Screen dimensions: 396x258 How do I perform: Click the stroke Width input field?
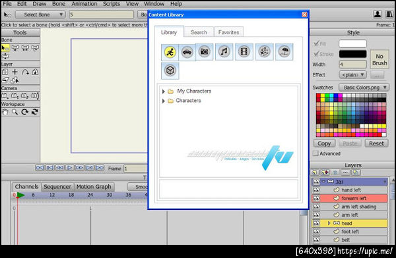click(352, 64)
